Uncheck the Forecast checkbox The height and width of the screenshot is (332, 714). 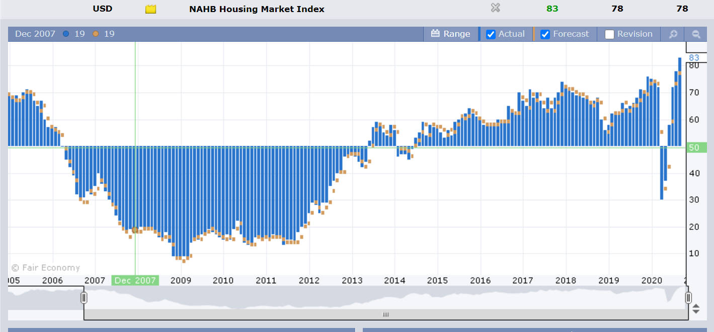click(545, 34)
